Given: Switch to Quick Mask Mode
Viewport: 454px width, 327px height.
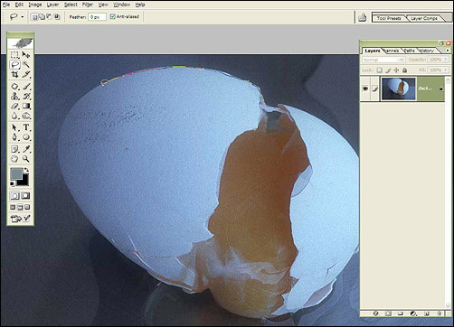Looking at the screenshot, I should pyautogui.click(x=26, y=196).
